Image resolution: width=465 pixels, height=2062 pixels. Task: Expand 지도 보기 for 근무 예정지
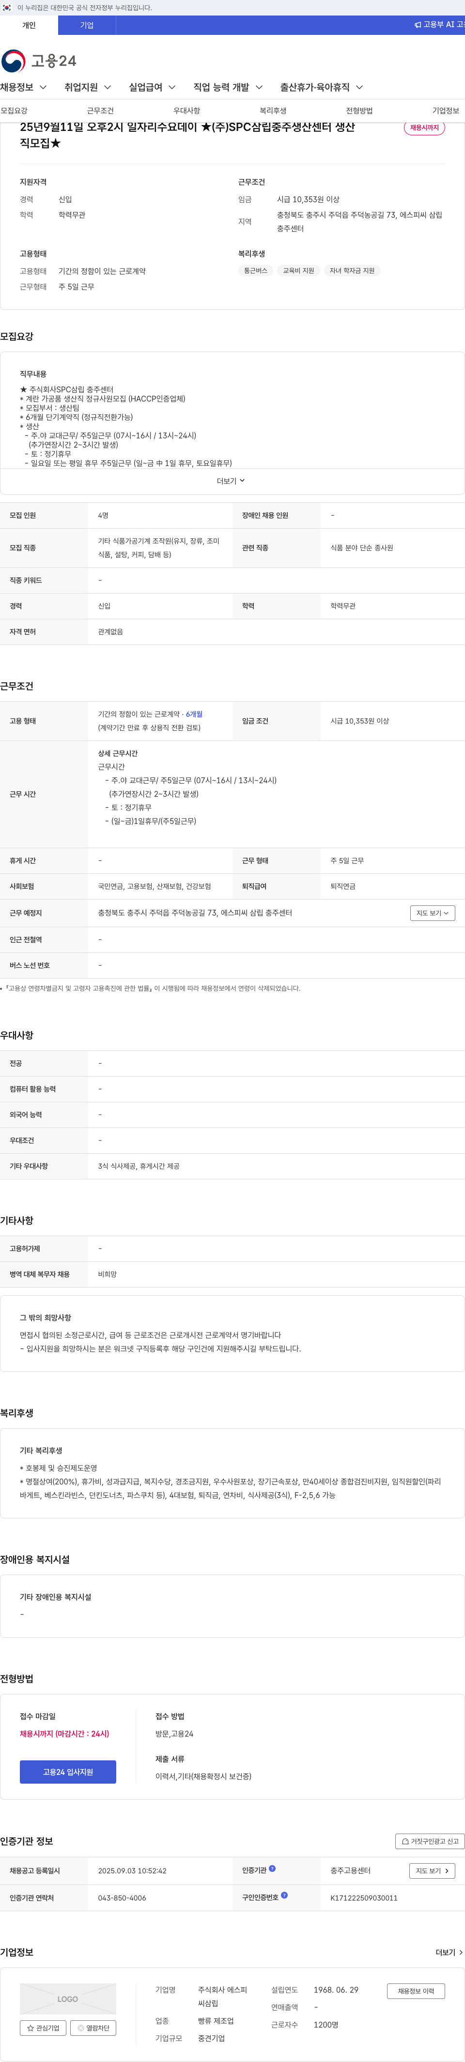tap(432, 913)
